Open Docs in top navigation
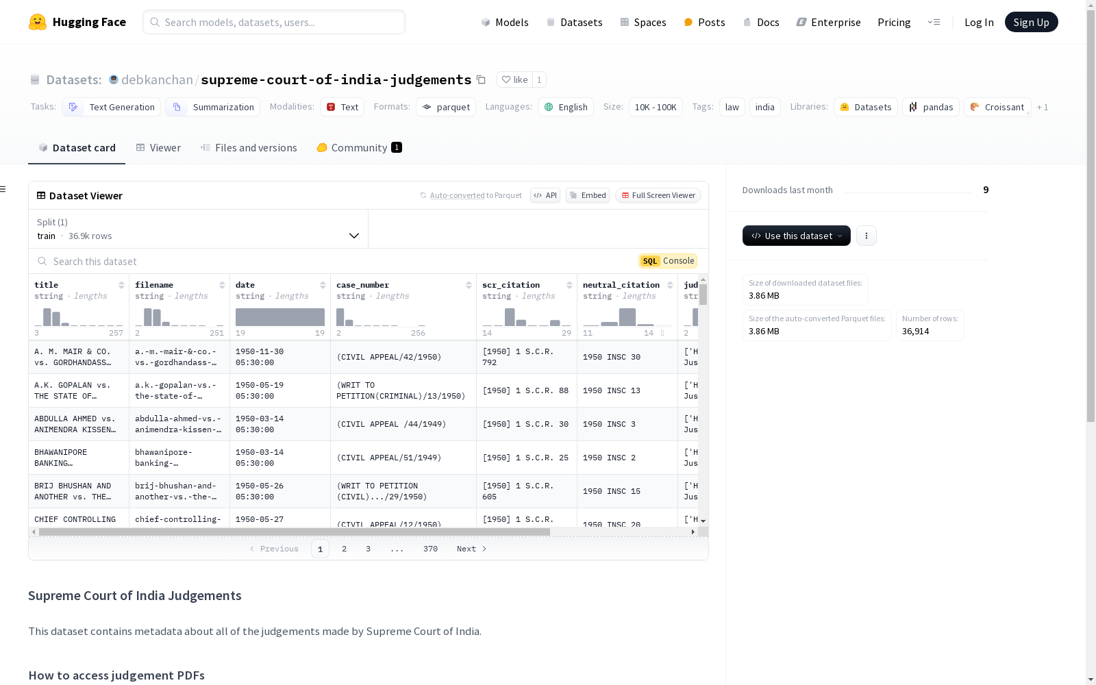Viewport: 1096px width, 685px height. coord(761,22)
